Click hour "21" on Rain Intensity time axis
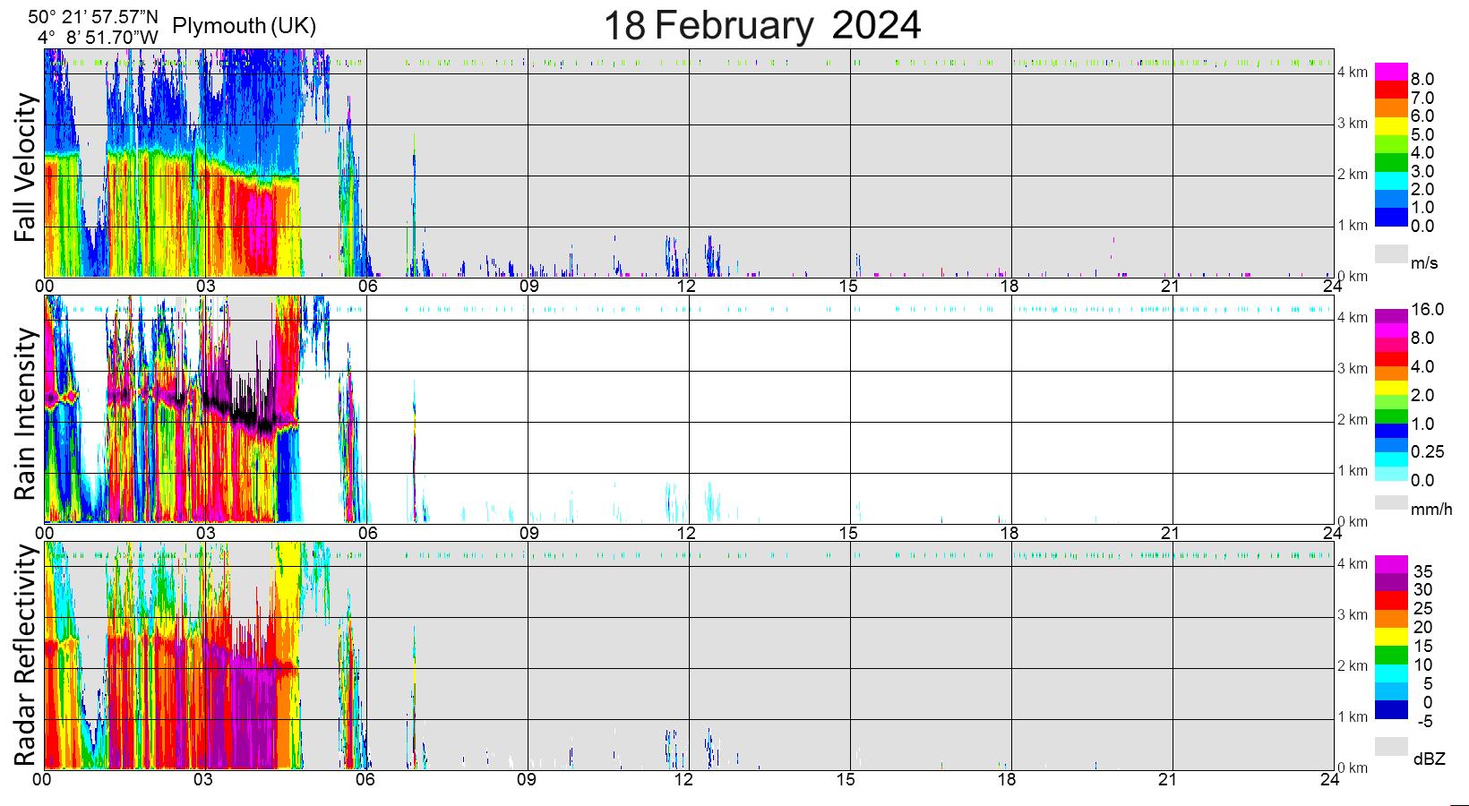 (1171, 533)
